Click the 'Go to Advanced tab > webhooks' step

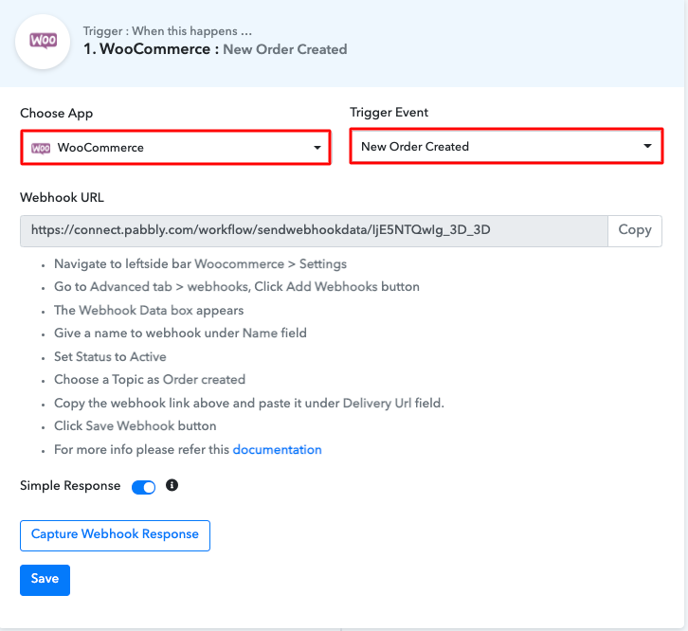tap(237, 286)
